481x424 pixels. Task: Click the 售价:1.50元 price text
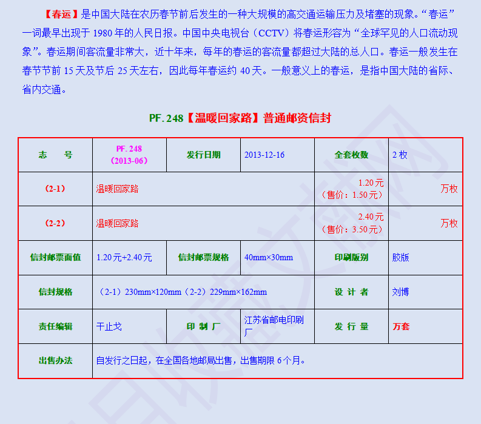[x=352, y=195]
